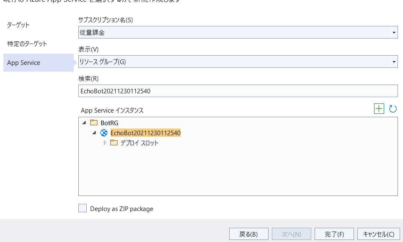Screen dimensions: 403x242
Task: Click the 次へ button
Action: pos(291,234)
